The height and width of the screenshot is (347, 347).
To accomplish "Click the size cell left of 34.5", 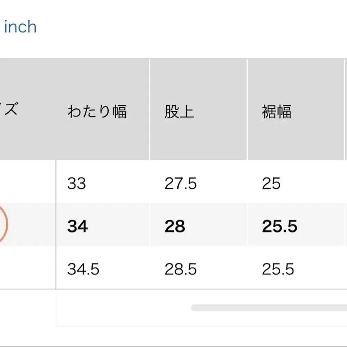I will [x=26, y=269].
